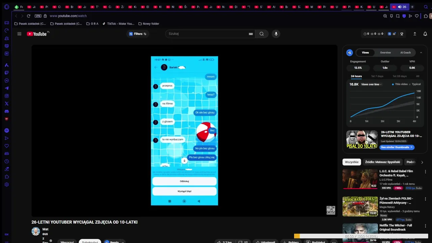Click the upload arrow icon in header
The image size is (432, 243).
[x=415, y=34]
